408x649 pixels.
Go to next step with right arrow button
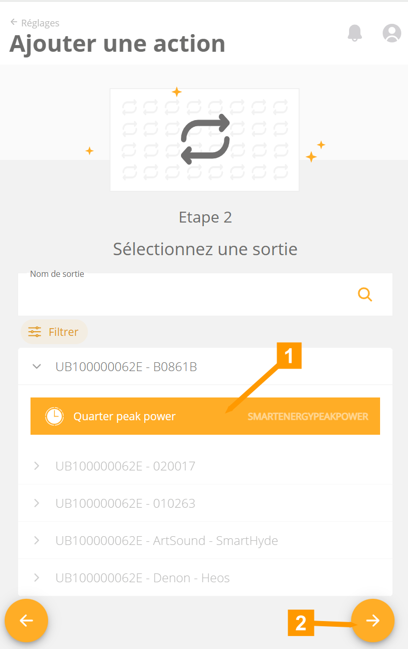372,621
